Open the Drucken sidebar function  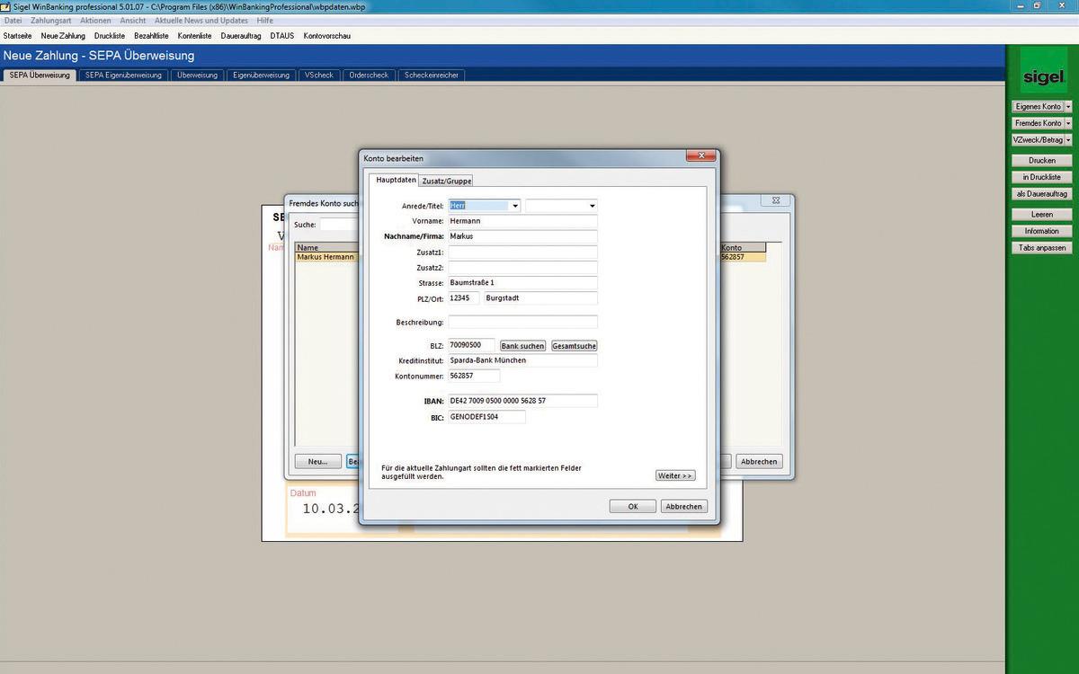(x=1041, y=162)
